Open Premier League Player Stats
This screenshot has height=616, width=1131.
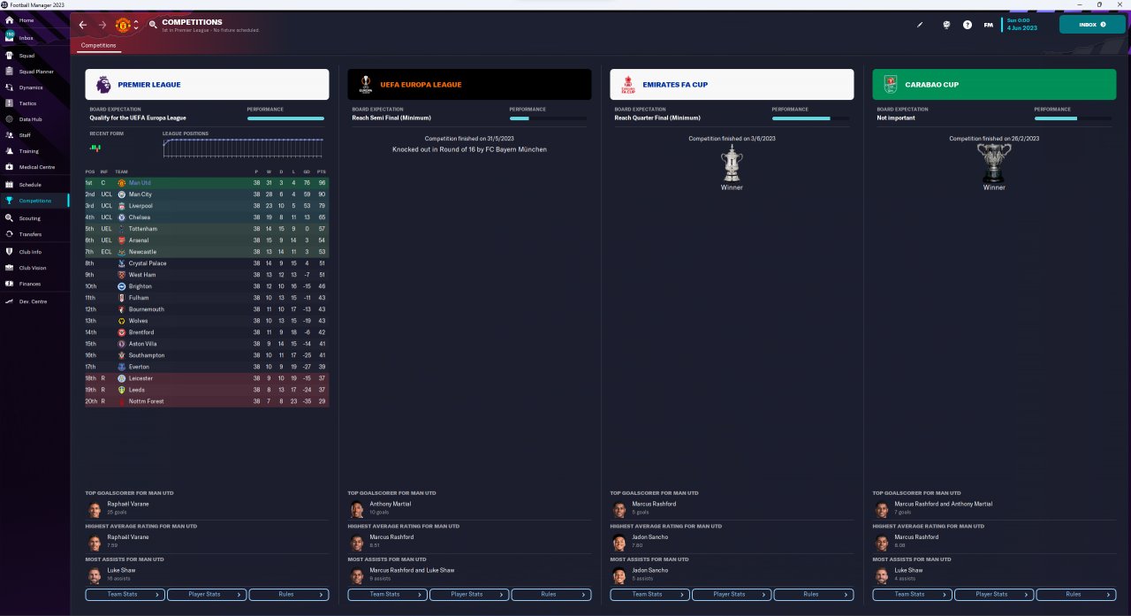207,594
